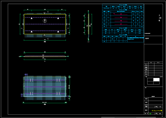Select the 1-1 section label under the slab section
This screenshot has height=118, width=166.
pyautogui.click(x=45, y=61)
